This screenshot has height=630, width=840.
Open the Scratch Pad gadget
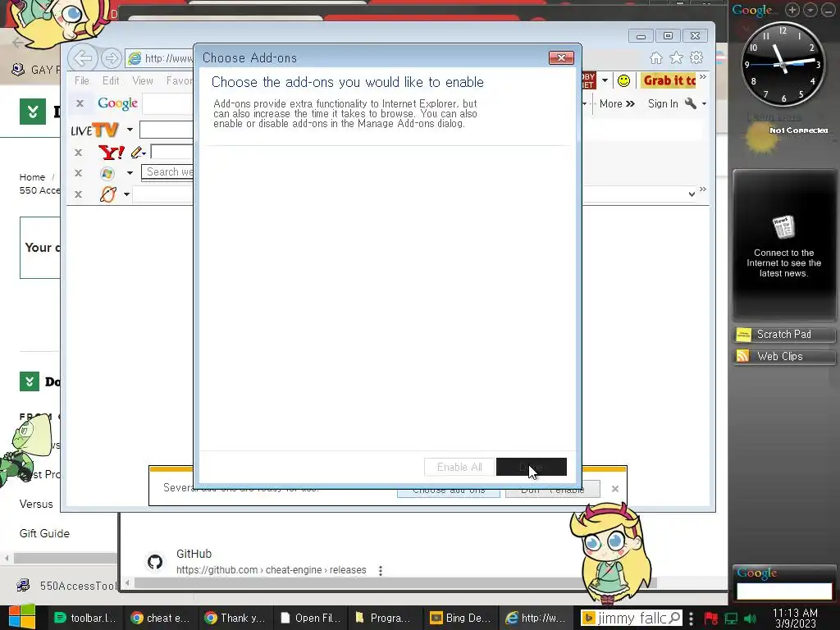coord(783,335)
